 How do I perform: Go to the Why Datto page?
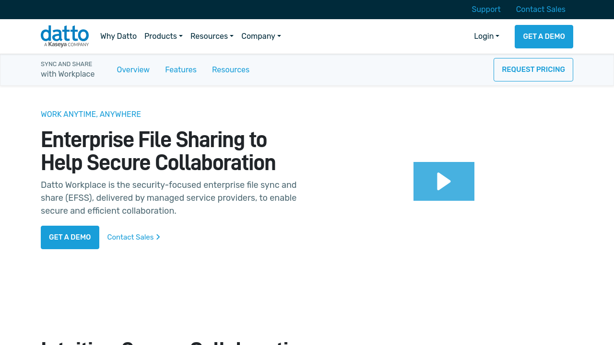[x=118, y=36]
